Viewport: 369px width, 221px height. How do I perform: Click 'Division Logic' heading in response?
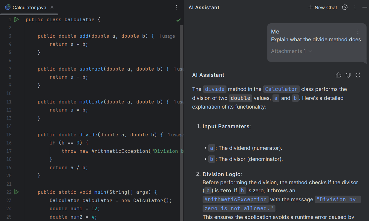coord(221,174)
